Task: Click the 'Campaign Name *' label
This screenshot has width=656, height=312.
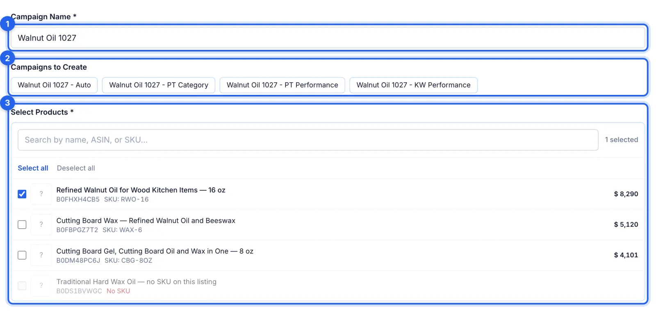Action: [x=43, y=17]
